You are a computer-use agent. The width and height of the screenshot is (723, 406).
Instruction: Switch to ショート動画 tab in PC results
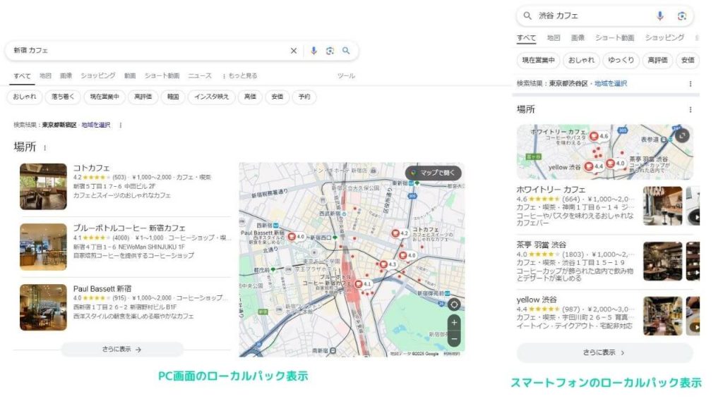pos(162,76)
